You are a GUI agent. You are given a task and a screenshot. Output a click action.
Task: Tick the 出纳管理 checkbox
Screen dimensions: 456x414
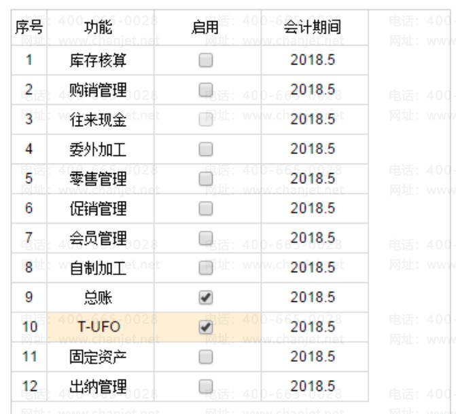click(205, 386)
